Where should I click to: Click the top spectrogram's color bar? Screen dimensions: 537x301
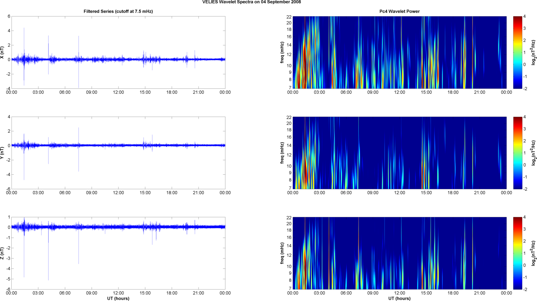(518, 52)
